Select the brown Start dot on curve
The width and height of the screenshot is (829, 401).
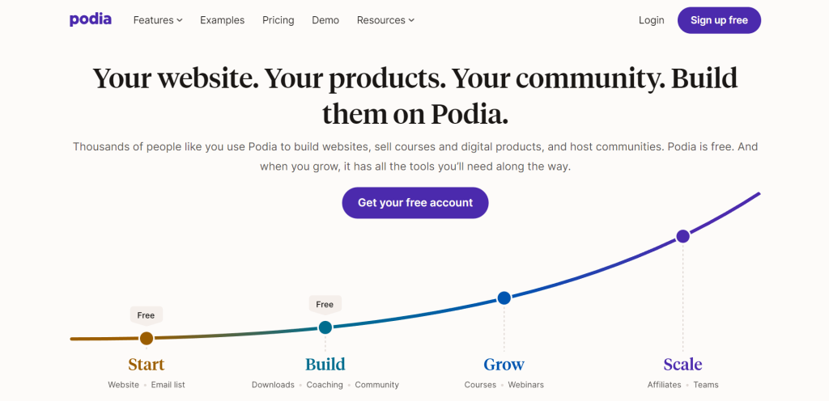[x=147, y=338]
